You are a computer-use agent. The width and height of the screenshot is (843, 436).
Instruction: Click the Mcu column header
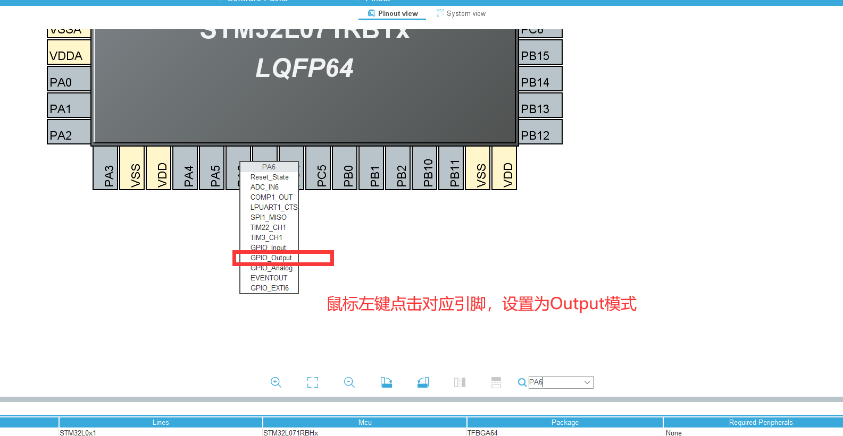click(x=365, y=423)
